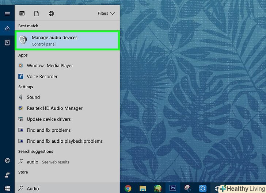Screen dimensions: 266x193
Task: Open Sound settings result
Action: 67,97
